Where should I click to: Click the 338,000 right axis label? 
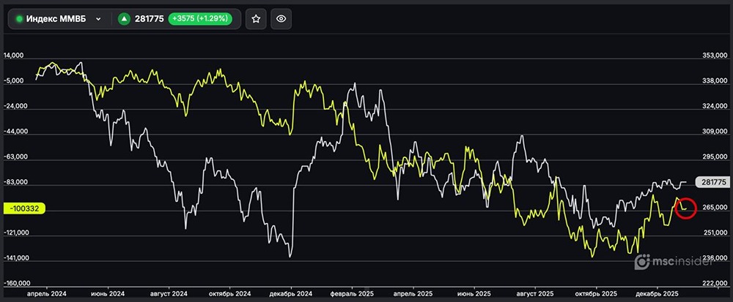714,81
